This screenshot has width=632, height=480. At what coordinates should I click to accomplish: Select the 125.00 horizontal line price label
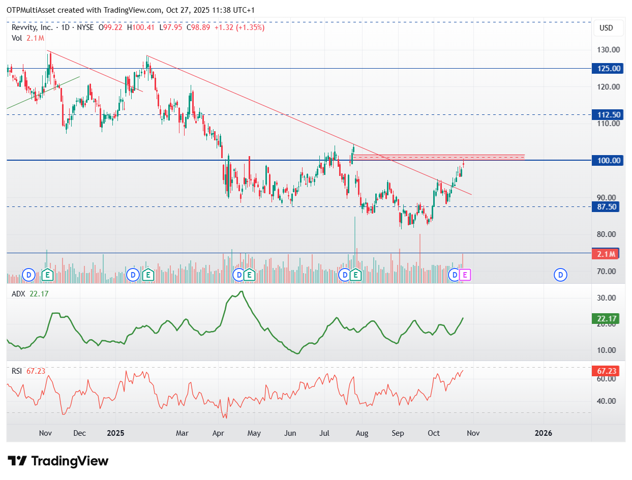coord(606,68)
